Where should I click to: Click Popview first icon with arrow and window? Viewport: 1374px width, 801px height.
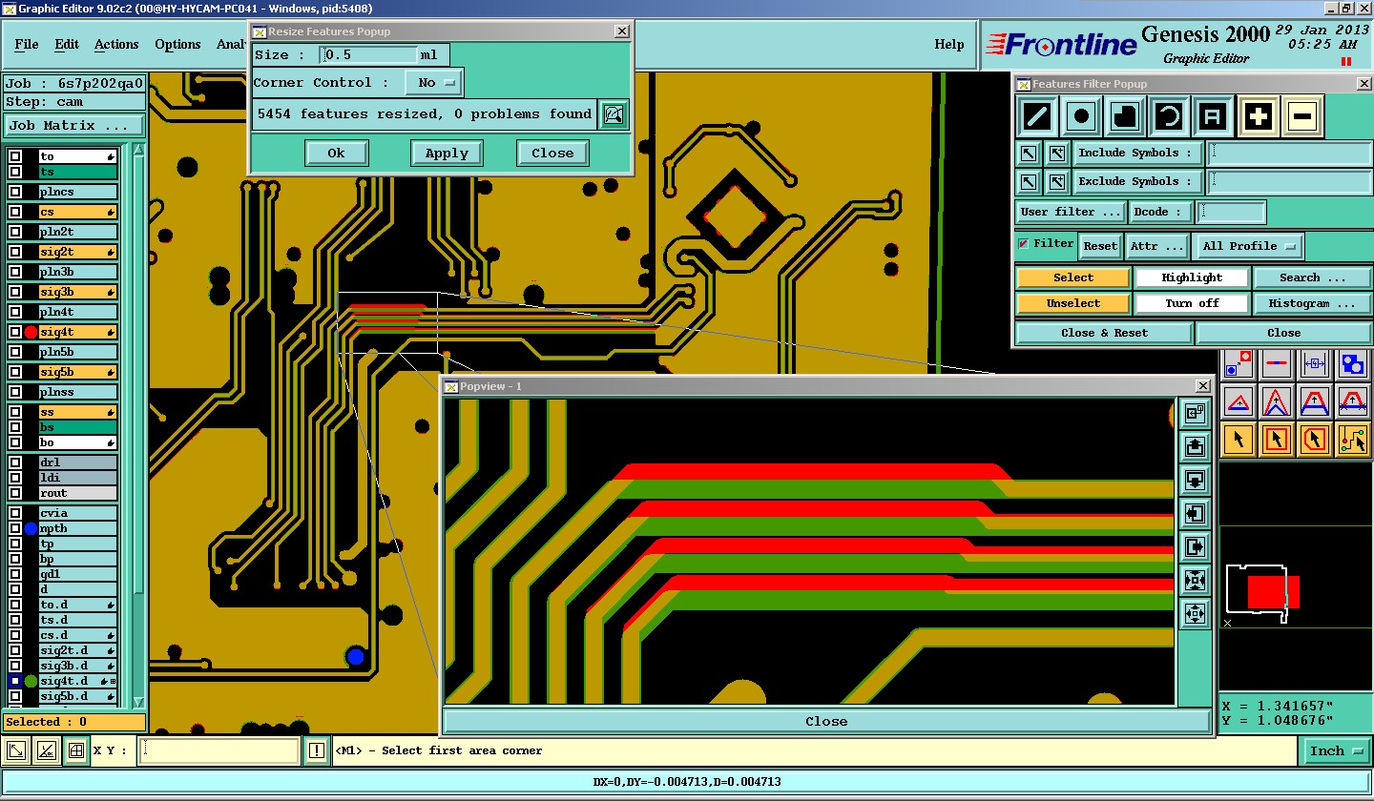1195,414
